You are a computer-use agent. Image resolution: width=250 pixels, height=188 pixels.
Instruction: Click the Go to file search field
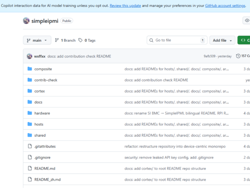tap(176, 40)
